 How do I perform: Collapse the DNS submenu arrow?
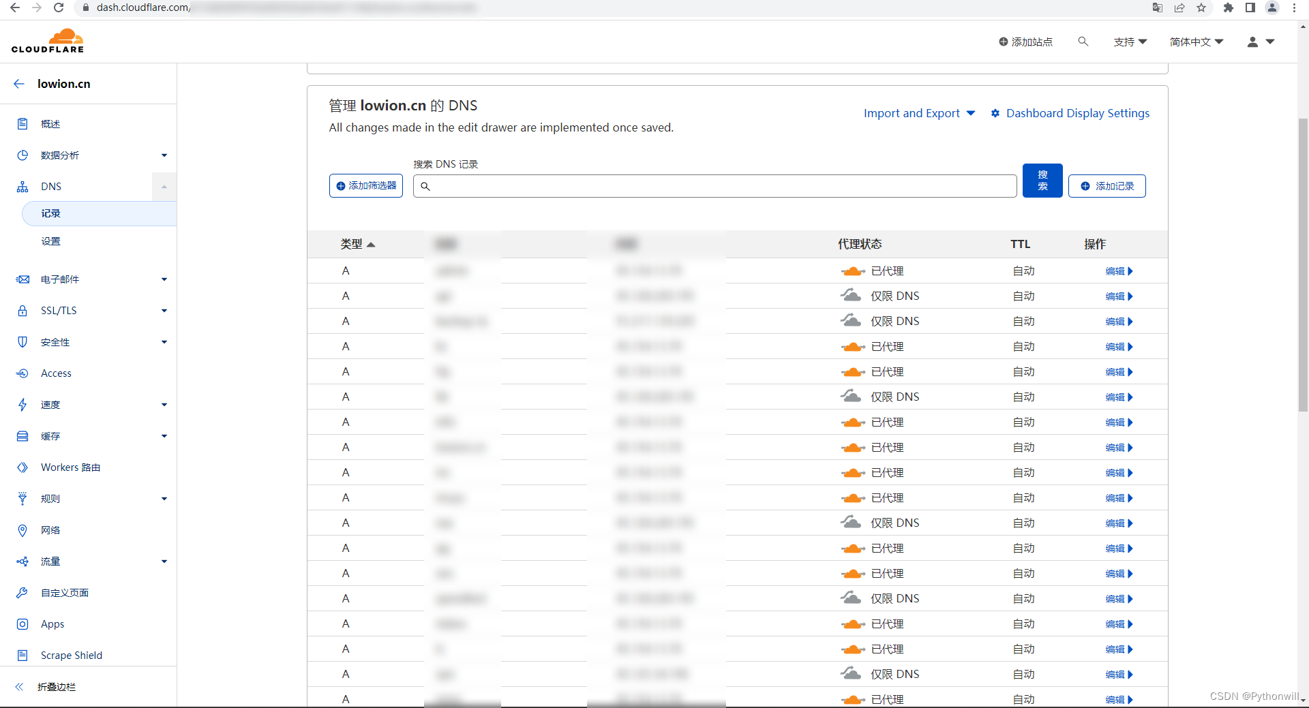point(164,187)
